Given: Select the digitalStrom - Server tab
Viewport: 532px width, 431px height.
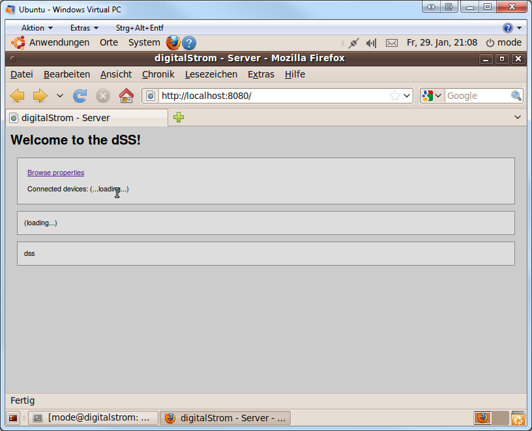Looking at the screenshot, I should point(87,118).
